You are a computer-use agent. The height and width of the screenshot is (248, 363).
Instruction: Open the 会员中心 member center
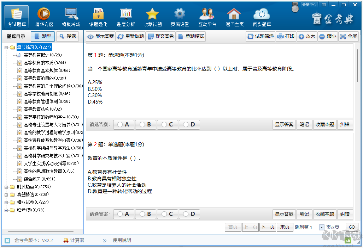click(309, 5)
